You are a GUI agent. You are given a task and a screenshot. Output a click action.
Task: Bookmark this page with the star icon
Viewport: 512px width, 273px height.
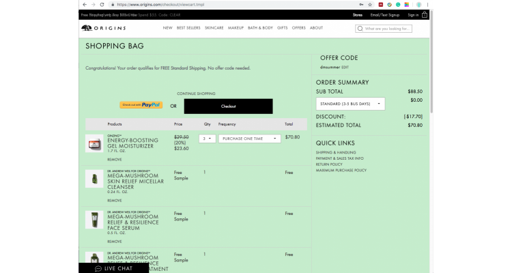click(x=370, y=5)
